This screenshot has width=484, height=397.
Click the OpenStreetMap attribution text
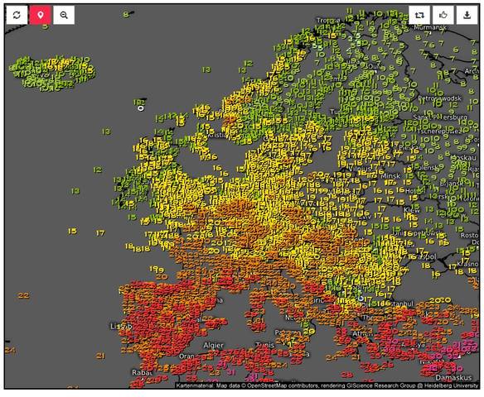[x=327, y=385]
